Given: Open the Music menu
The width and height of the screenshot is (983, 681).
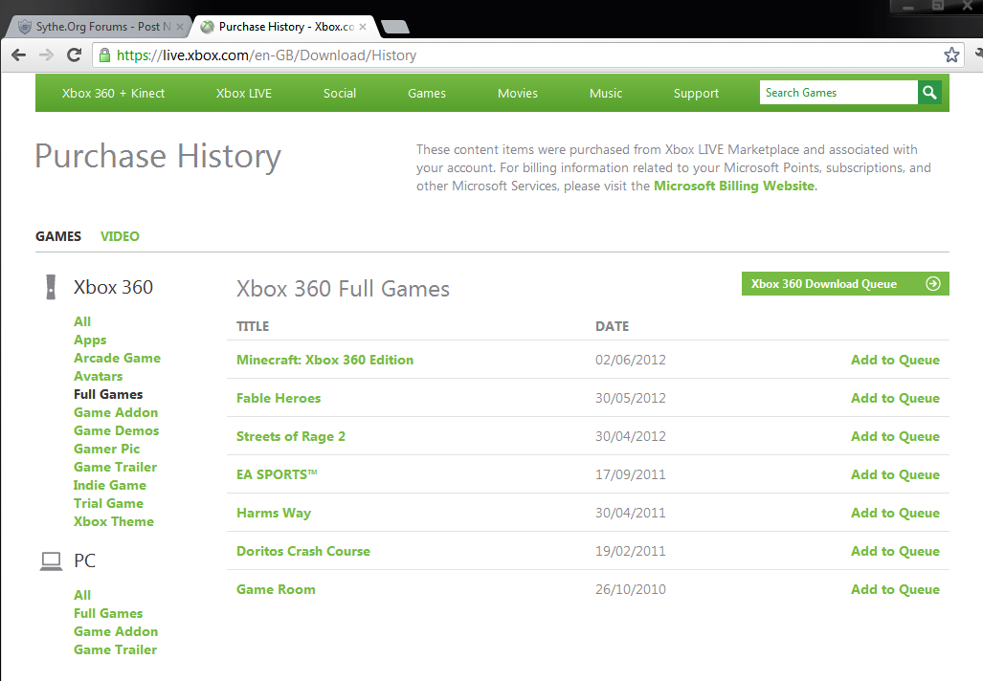Looking at the screenshot, I should pos(606,94).
